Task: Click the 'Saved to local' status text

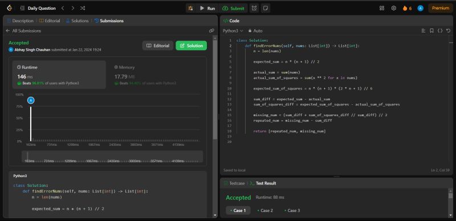Action: (234, 170)
